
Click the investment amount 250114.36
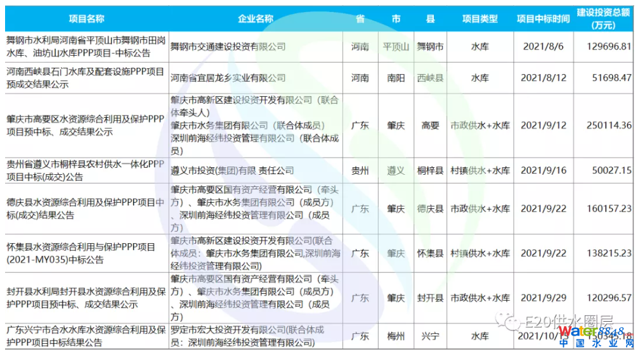[x=610, y=125]
